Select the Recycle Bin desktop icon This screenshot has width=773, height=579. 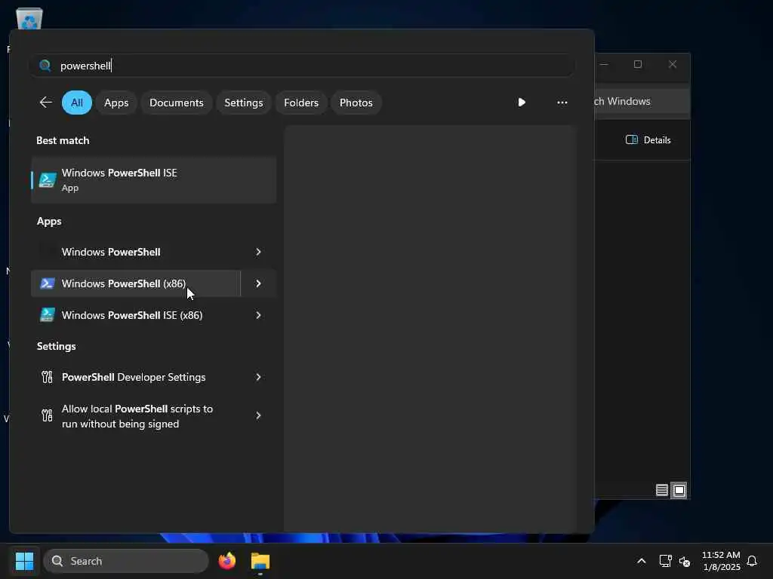(29, 20)
